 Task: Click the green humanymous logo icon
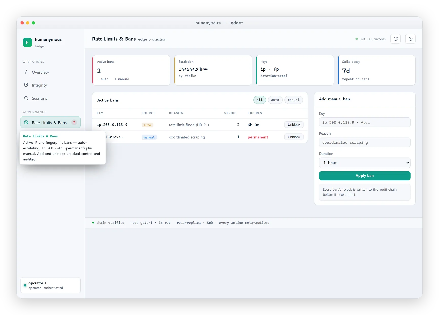tap(27, 42)
